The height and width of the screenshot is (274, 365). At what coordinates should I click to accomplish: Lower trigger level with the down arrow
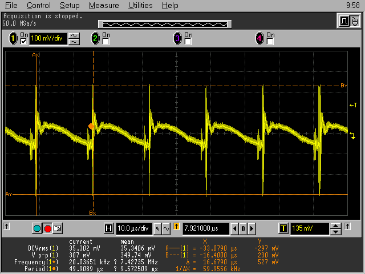(336, 232)
